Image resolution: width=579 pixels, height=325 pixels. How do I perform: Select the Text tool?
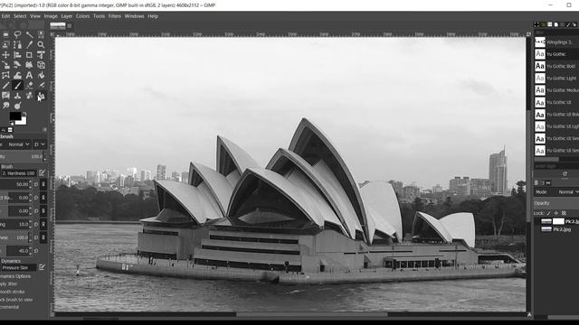coord(29,75)
